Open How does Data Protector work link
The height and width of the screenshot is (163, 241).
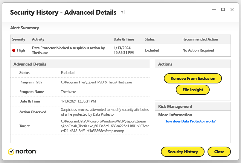click(190, 121)
